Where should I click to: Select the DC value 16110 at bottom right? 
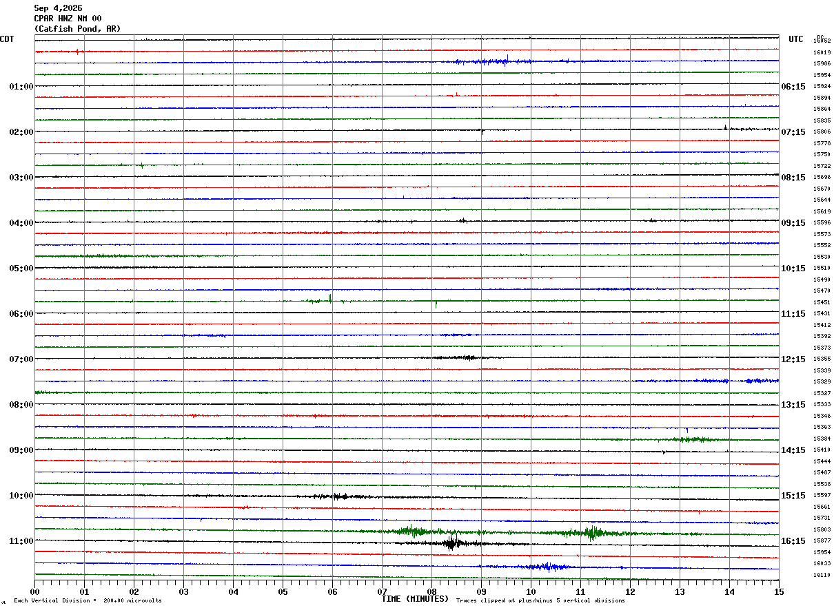click(822, 575)
